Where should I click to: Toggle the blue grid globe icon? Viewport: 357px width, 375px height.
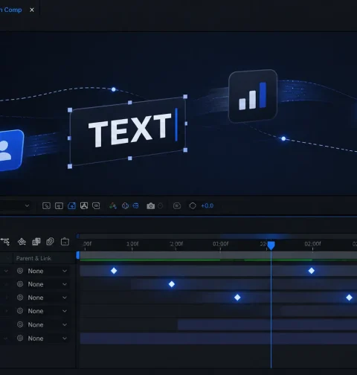click(x=135, y=205)
